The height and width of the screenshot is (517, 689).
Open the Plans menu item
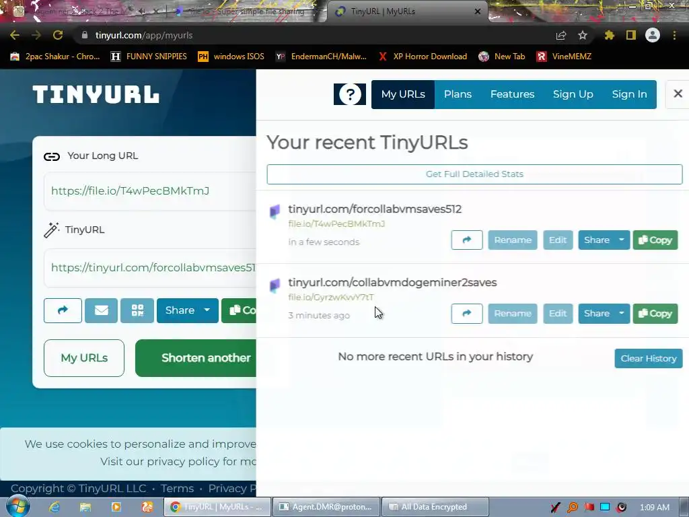click(x=458, y=94)
